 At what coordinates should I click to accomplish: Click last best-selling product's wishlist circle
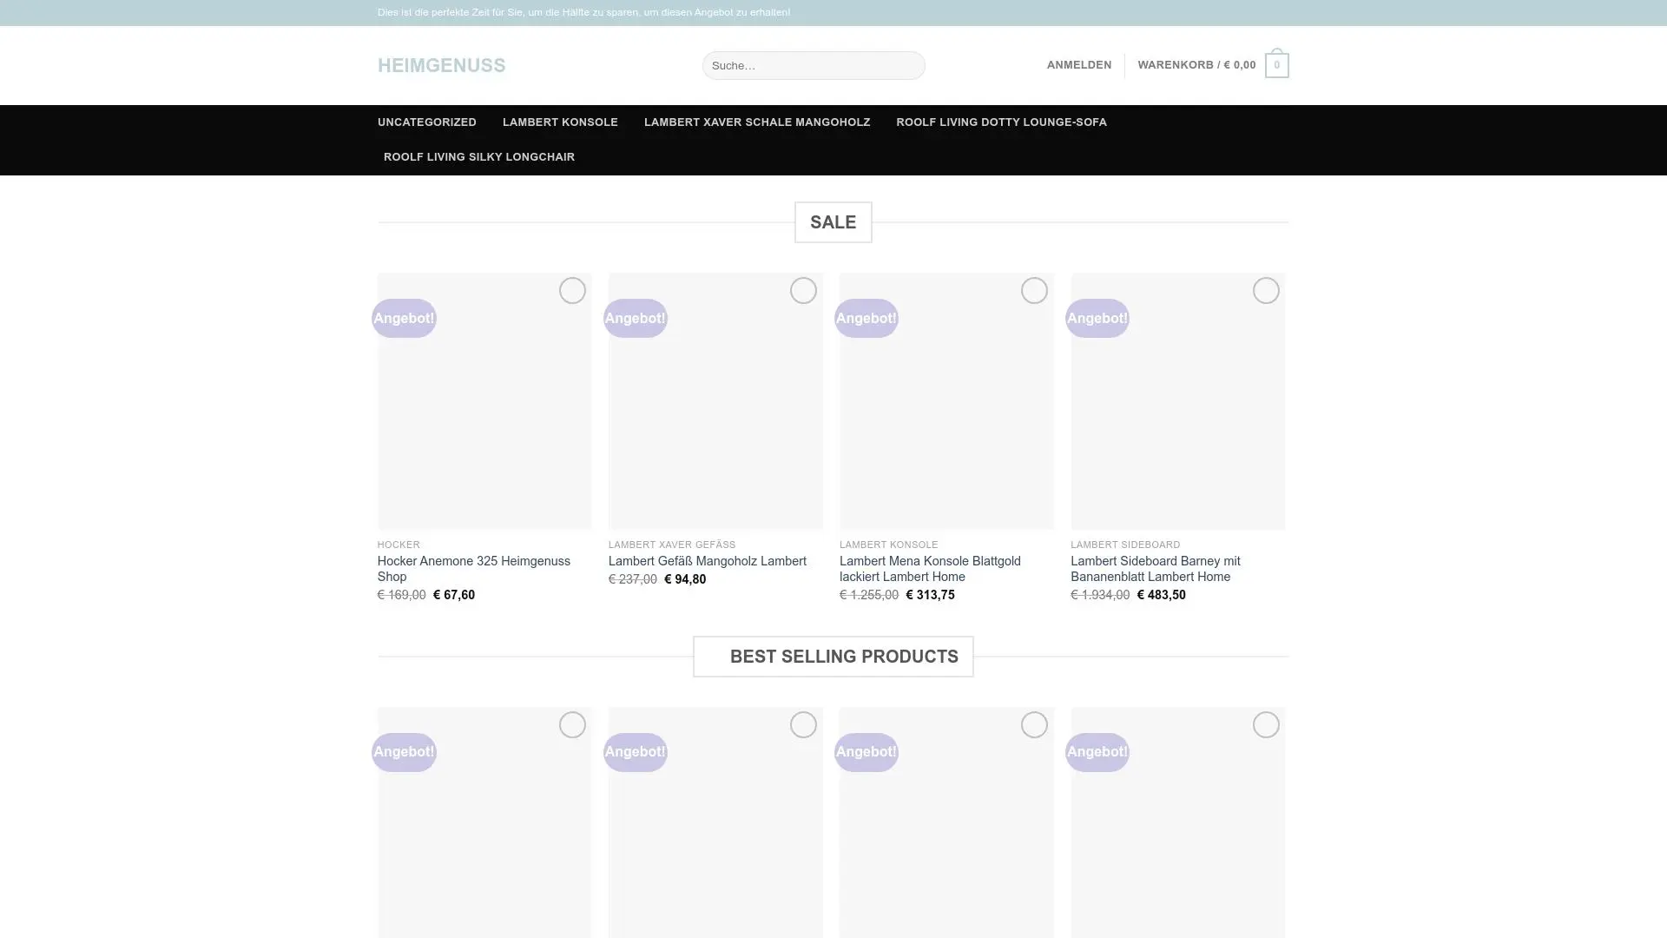click(1266, 724)
